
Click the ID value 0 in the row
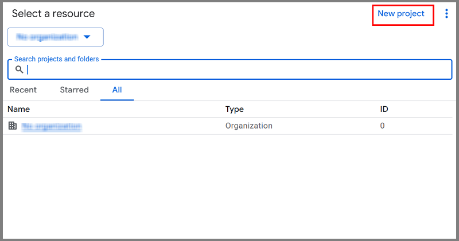[383, 126]
